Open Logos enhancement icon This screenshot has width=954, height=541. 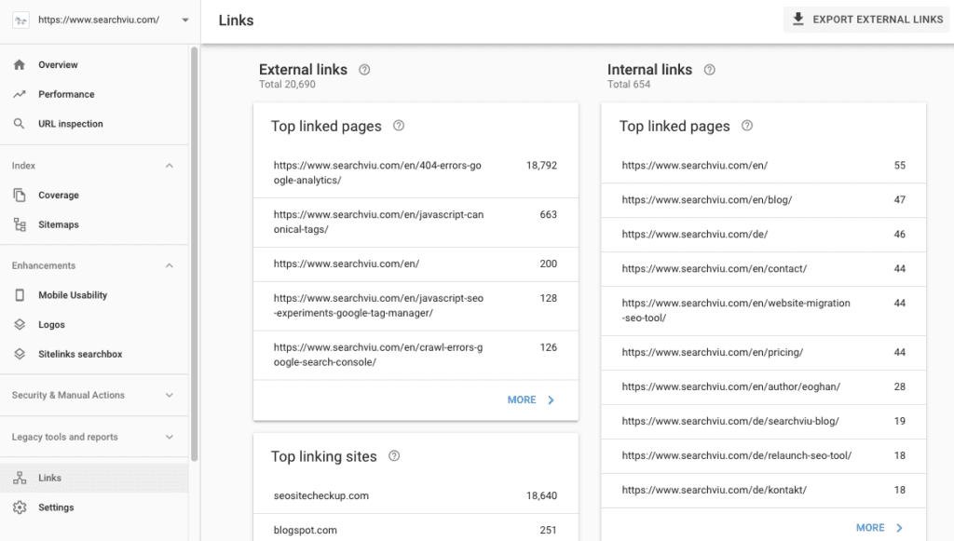(19, 324)
